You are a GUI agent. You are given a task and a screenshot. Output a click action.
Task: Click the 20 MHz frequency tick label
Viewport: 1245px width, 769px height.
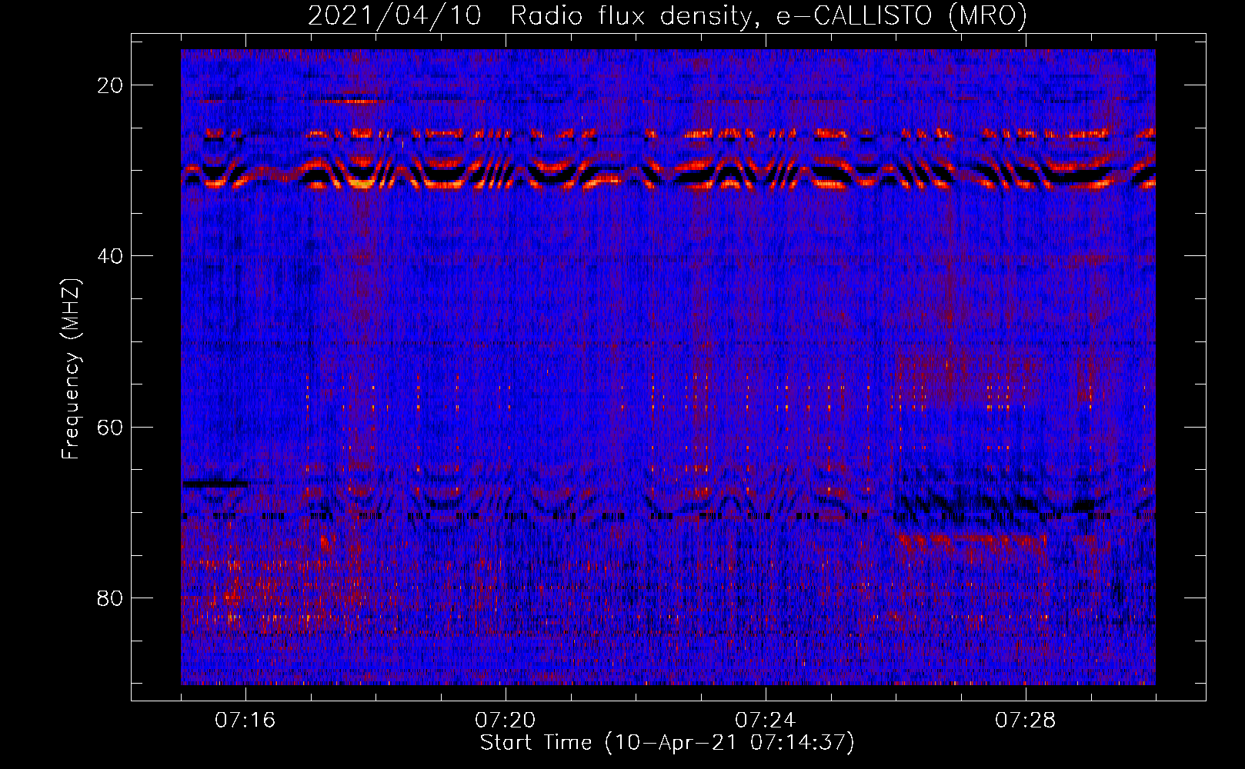(x=111, y=85)
